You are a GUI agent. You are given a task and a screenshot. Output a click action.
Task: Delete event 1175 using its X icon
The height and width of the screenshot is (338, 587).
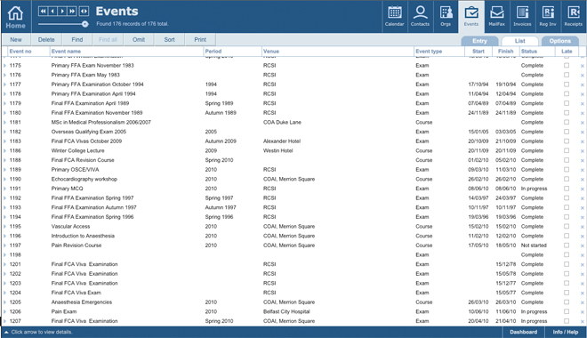pos(583,66)
